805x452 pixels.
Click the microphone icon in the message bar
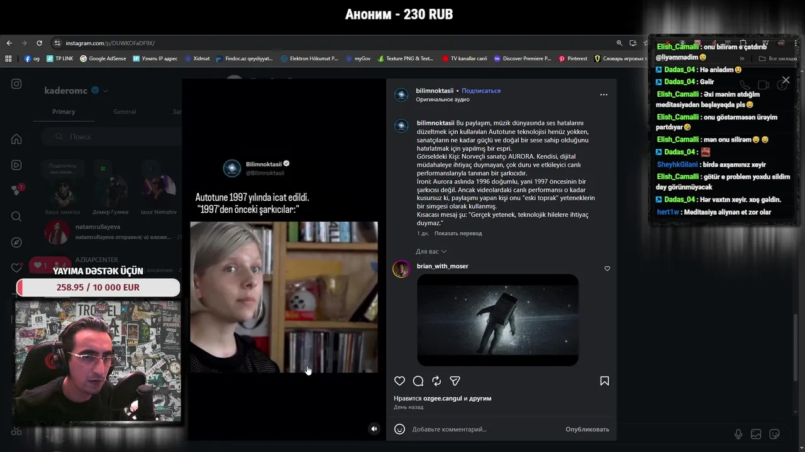738,434
